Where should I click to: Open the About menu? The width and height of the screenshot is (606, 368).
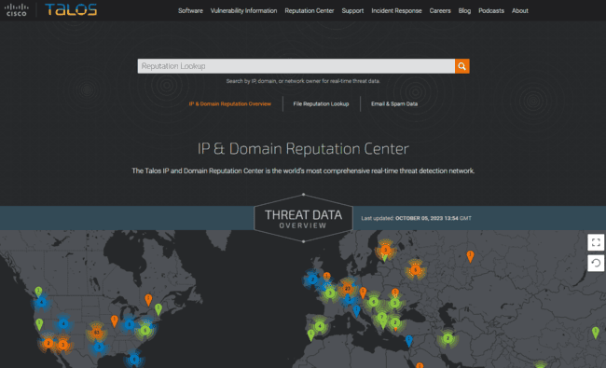click(x=520, y=11)
